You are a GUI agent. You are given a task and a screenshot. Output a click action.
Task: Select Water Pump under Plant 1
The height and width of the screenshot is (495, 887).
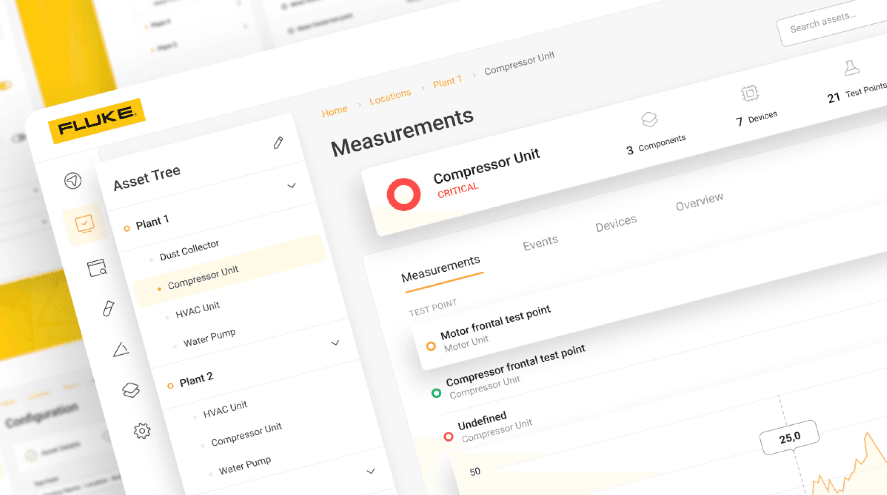[210, 338]
